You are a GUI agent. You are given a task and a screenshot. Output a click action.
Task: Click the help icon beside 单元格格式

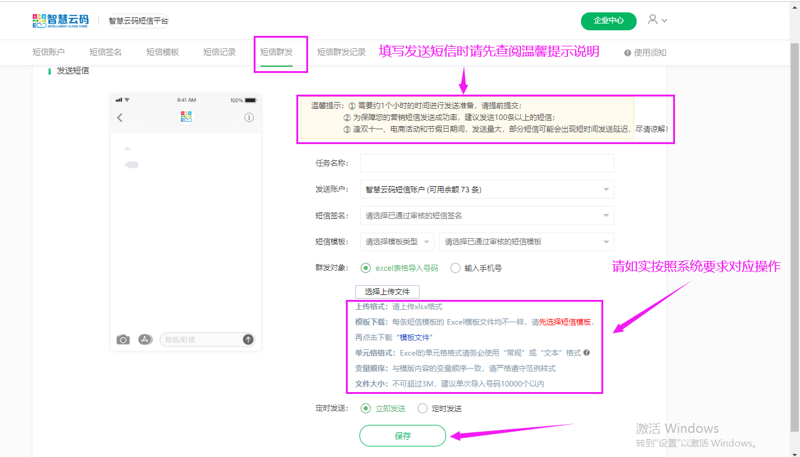(x=587, y=353)
